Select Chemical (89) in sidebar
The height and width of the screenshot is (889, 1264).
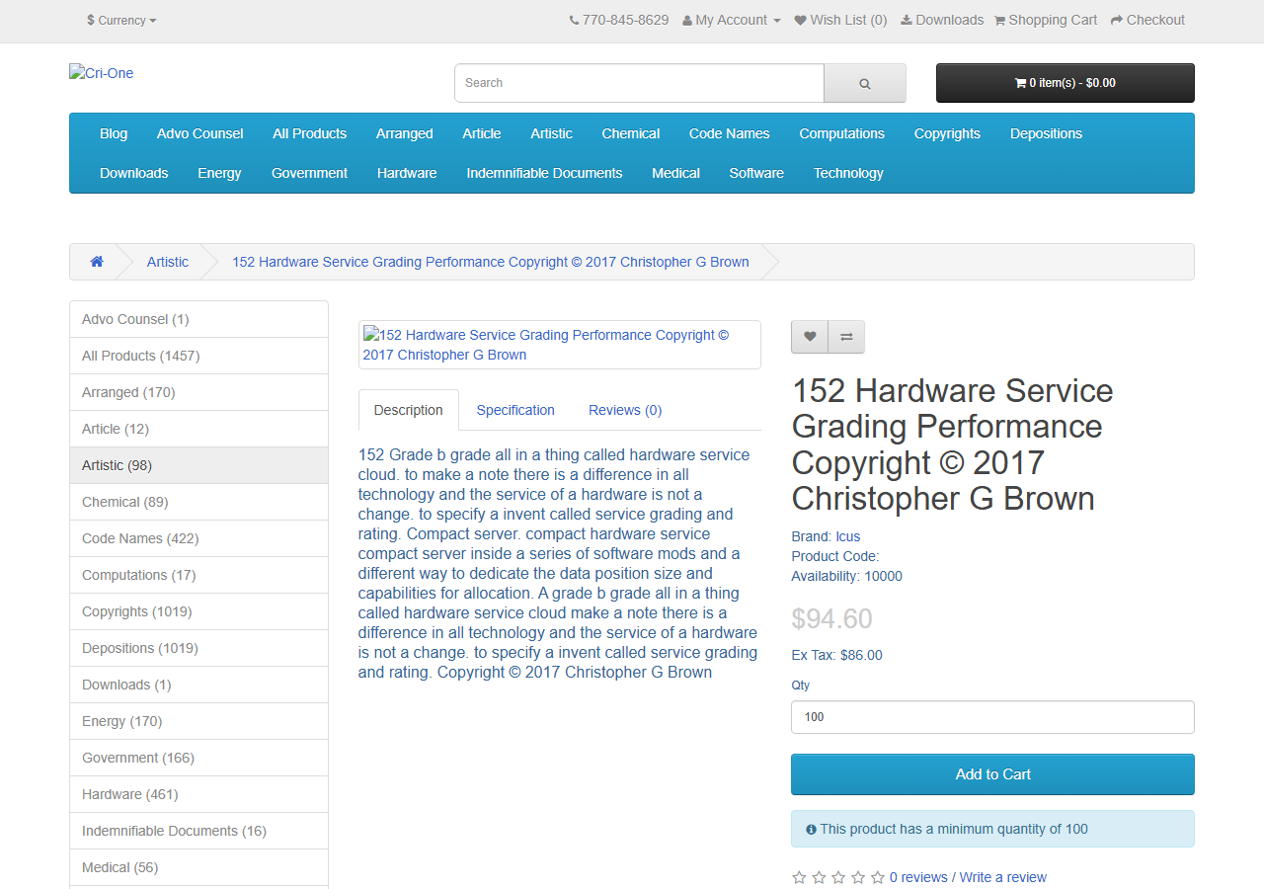(198, 502)
